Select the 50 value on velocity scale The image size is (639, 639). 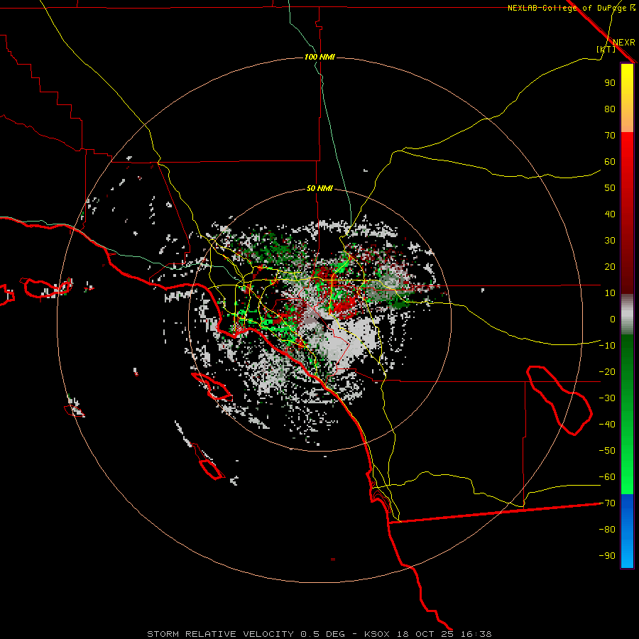click(610, 188)
